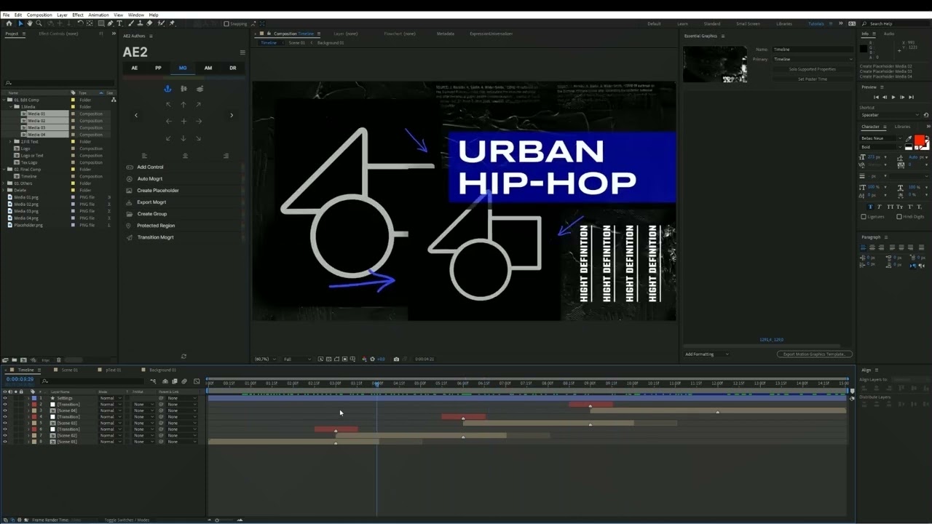Click the snapshot camera icon below viewer
The image size is (932, 524).
(x=396, y=359)
